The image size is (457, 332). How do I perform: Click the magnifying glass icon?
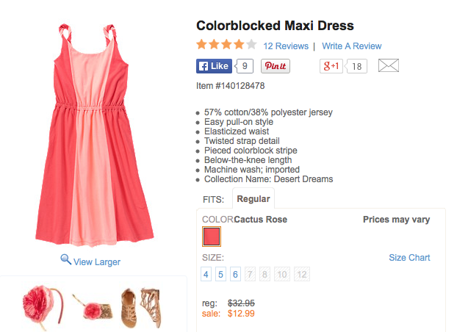coord(65,260)
